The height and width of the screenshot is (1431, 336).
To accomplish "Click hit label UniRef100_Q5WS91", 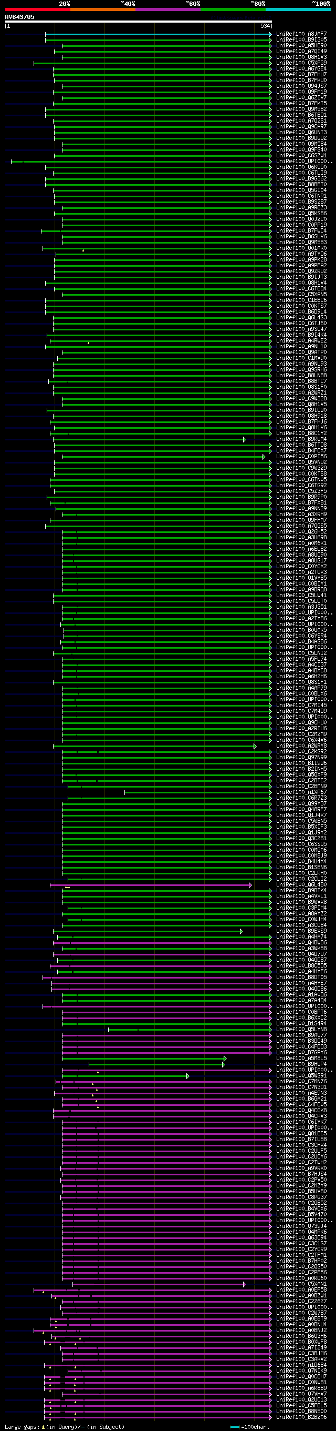I will 301,1076.
